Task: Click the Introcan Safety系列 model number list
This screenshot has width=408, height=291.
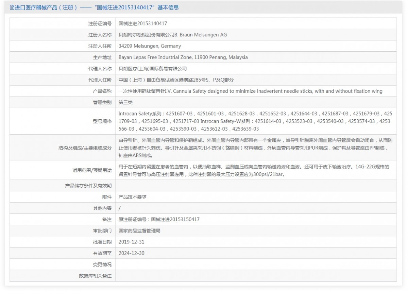Action: (255, 121)
